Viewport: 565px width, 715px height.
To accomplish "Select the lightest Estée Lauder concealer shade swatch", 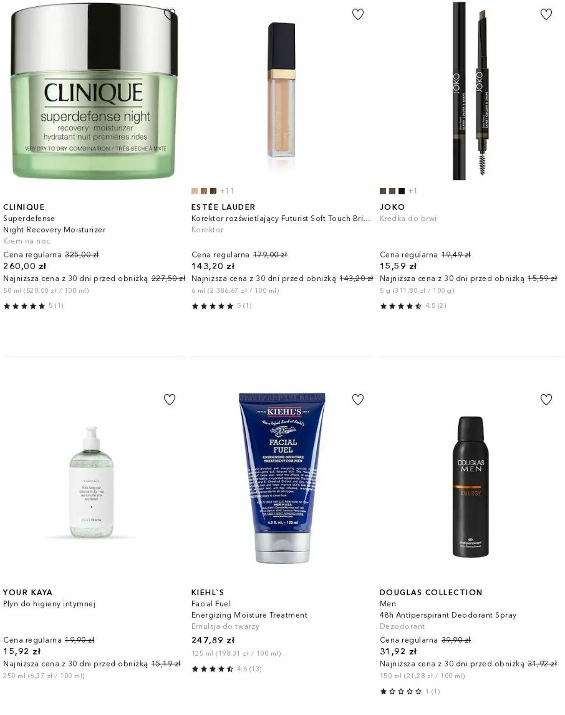I will (x=194, y=191).
